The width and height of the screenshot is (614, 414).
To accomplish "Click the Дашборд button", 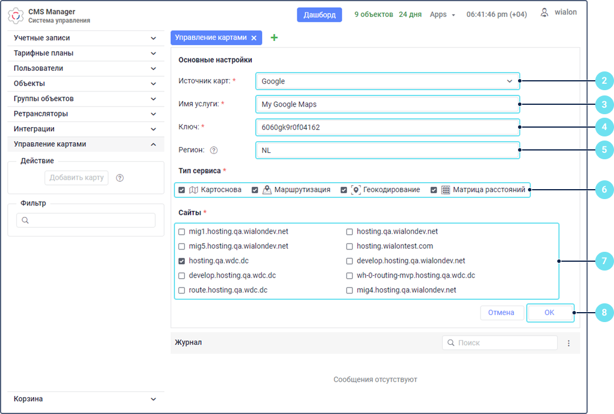I will point(319,15).
